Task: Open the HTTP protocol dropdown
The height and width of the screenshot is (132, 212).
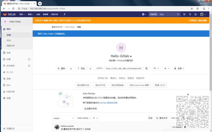Action: [100, 68]
